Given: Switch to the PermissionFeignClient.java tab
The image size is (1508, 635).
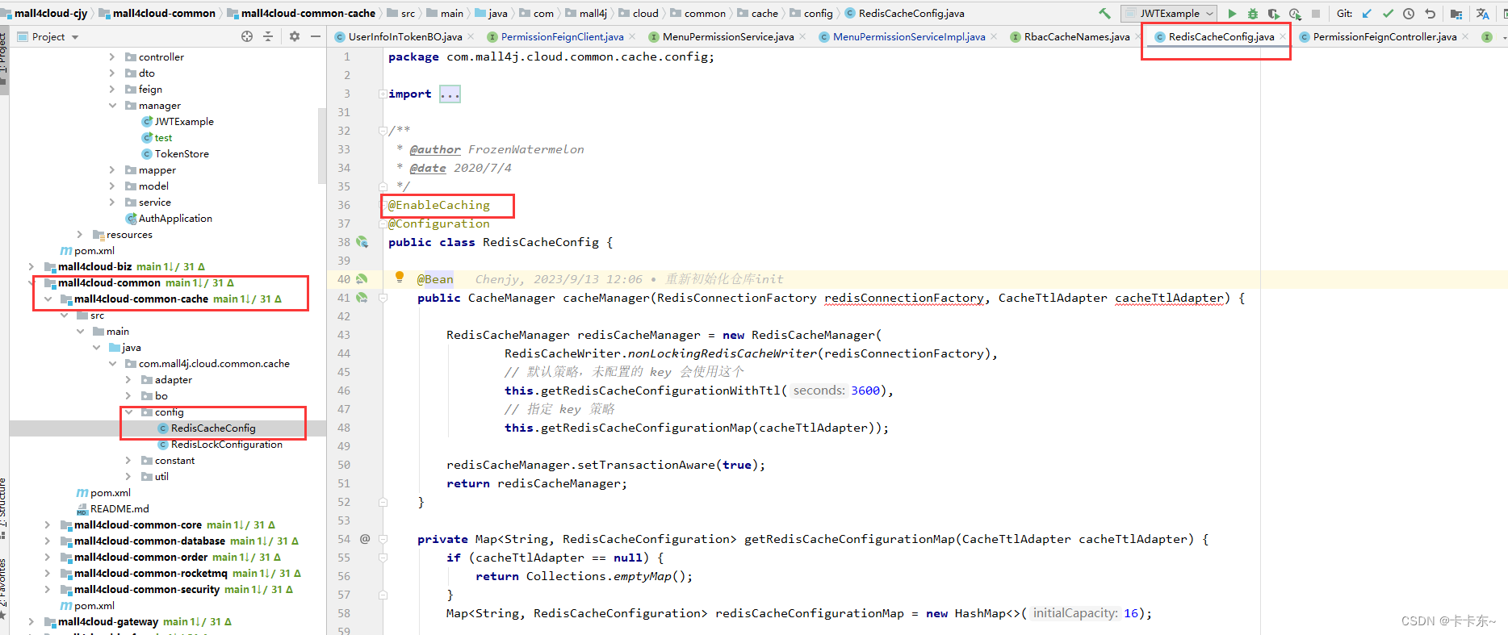Looking at the screenshot, I should 562,36.
